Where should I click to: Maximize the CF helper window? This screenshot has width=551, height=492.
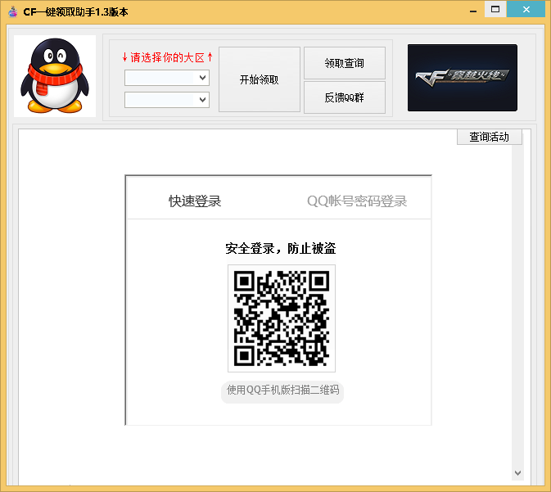tap(495, 10)
